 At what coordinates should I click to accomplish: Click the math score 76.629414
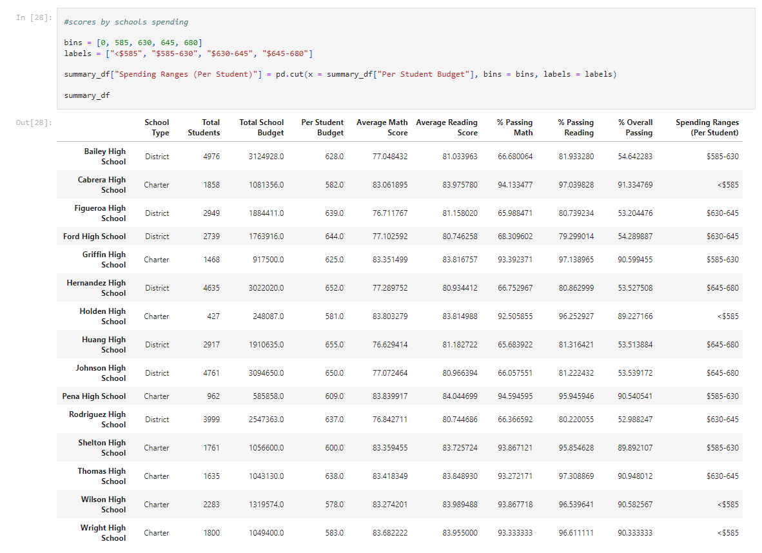pos(390,345)
